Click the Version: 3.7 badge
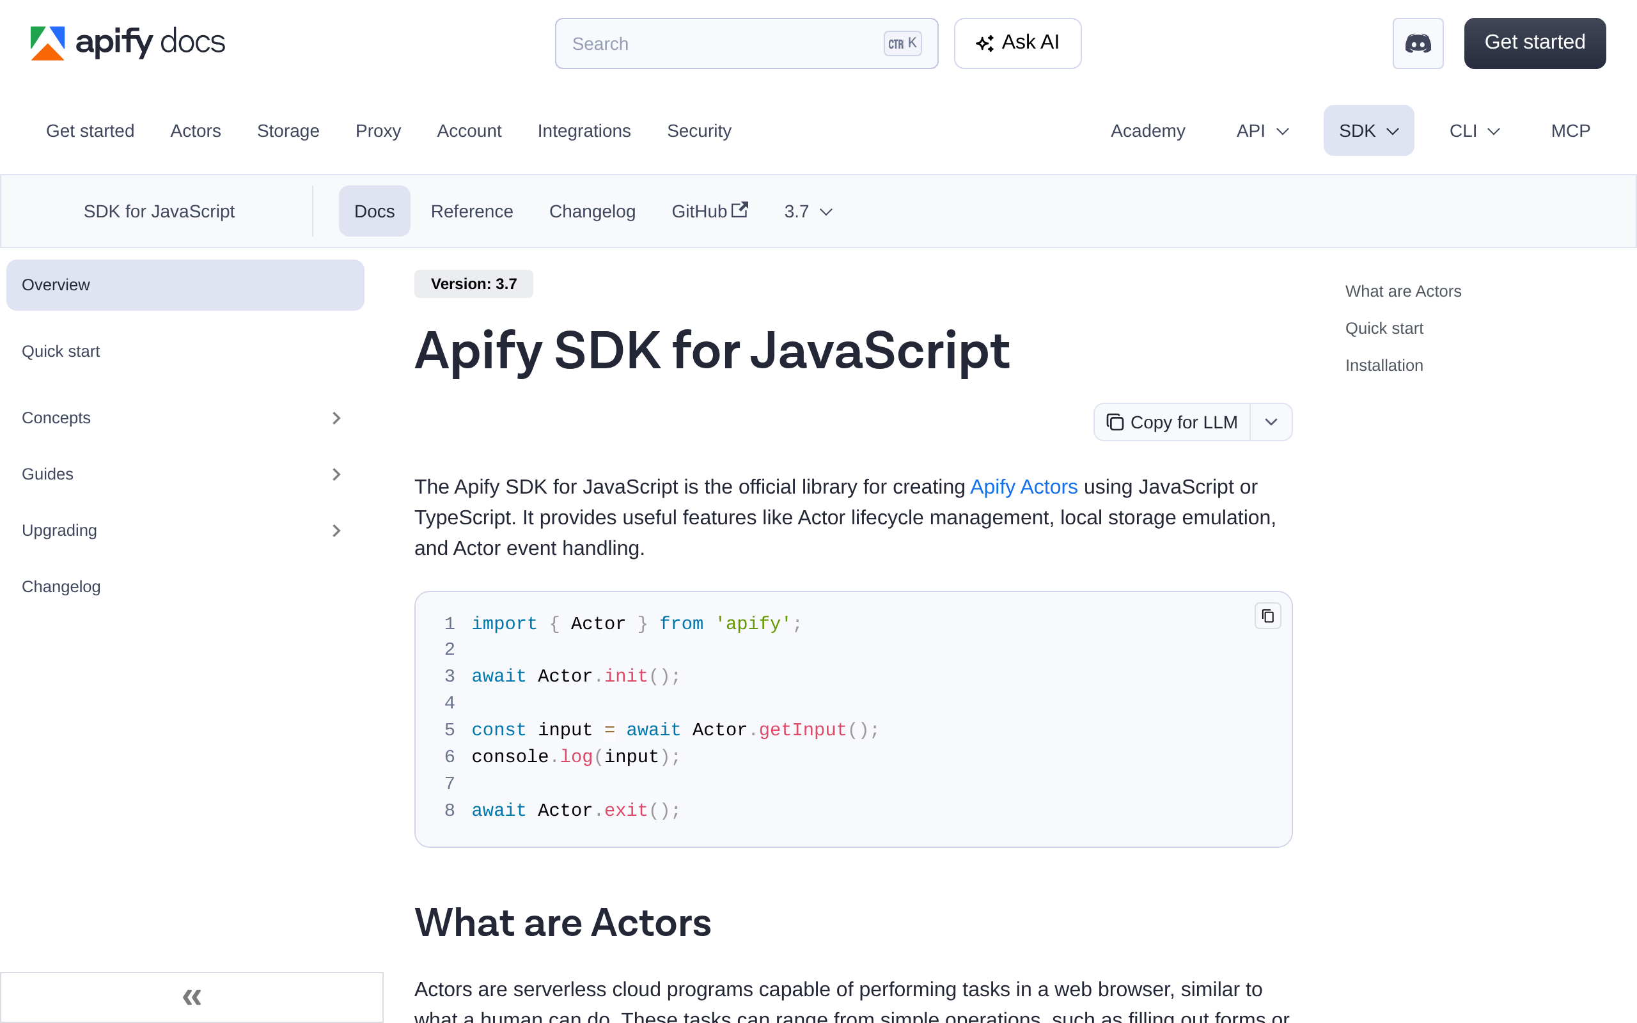Screen dimensions: 1637x1023 point(473,283)
